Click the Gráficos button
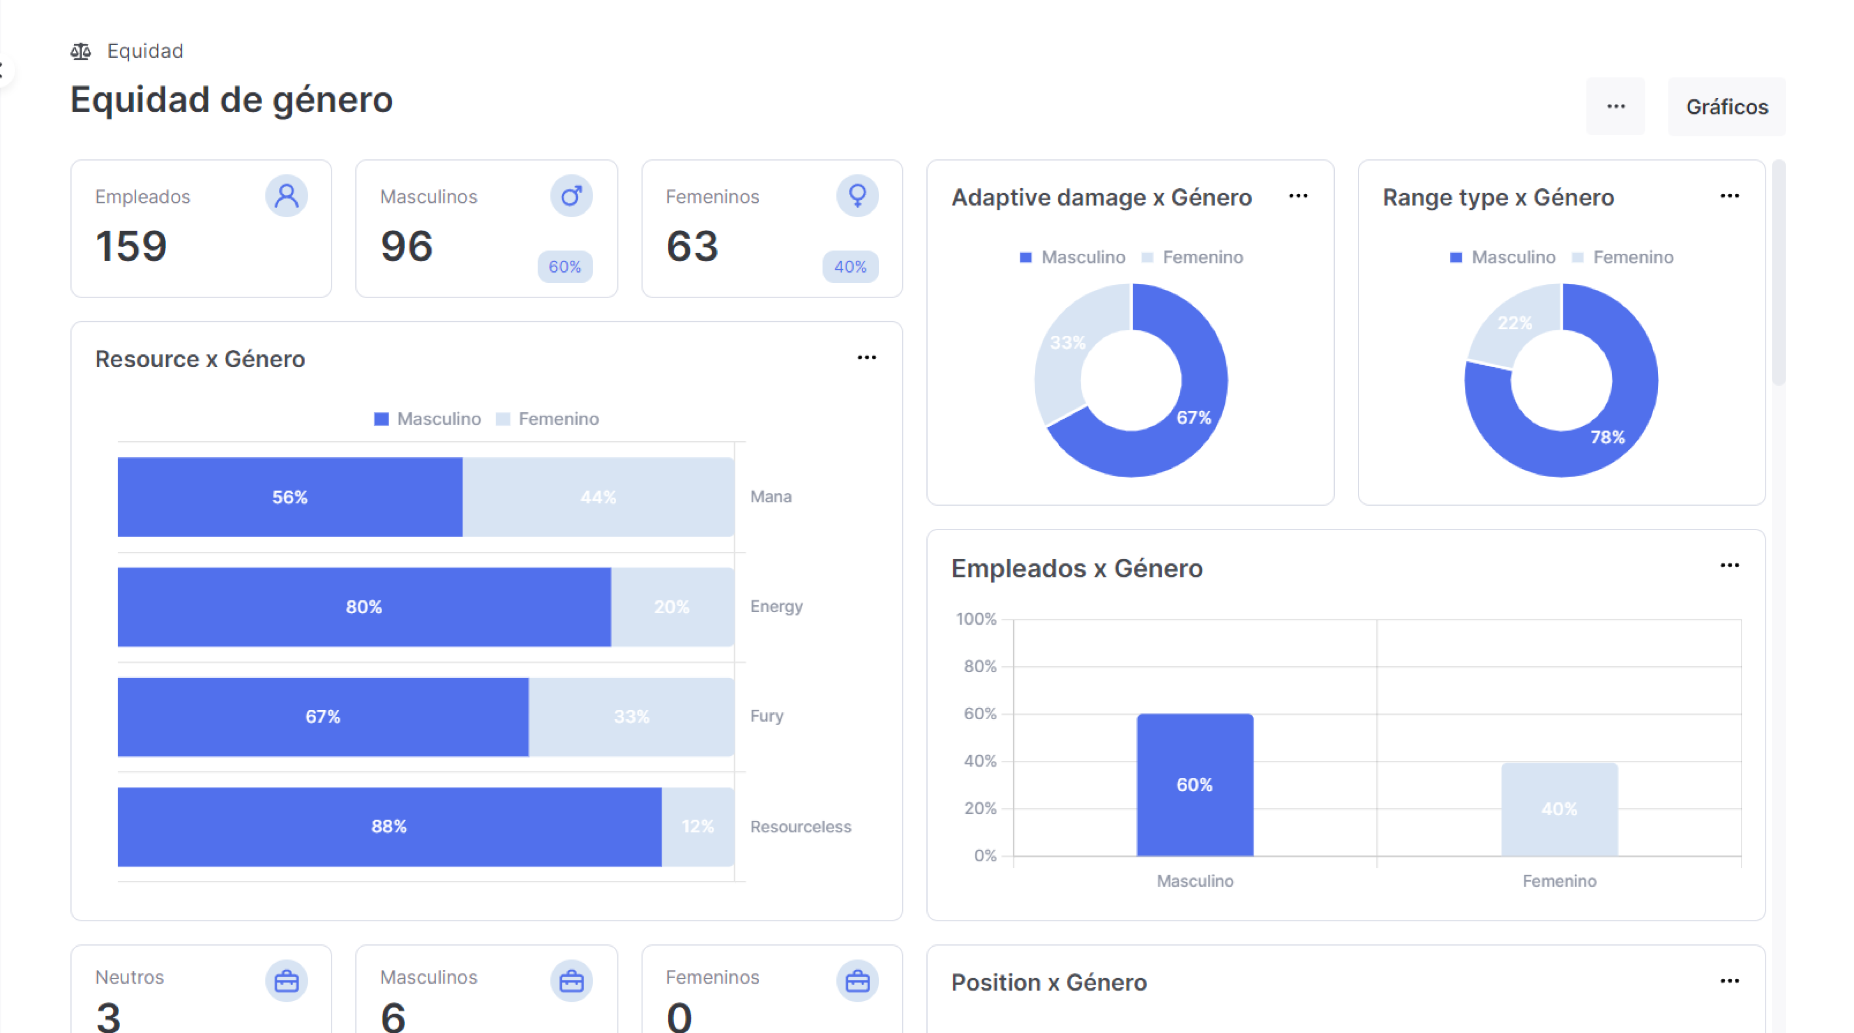Screen dimensions: 1854x1033 pyautogui.click(x=1727, y=107)
